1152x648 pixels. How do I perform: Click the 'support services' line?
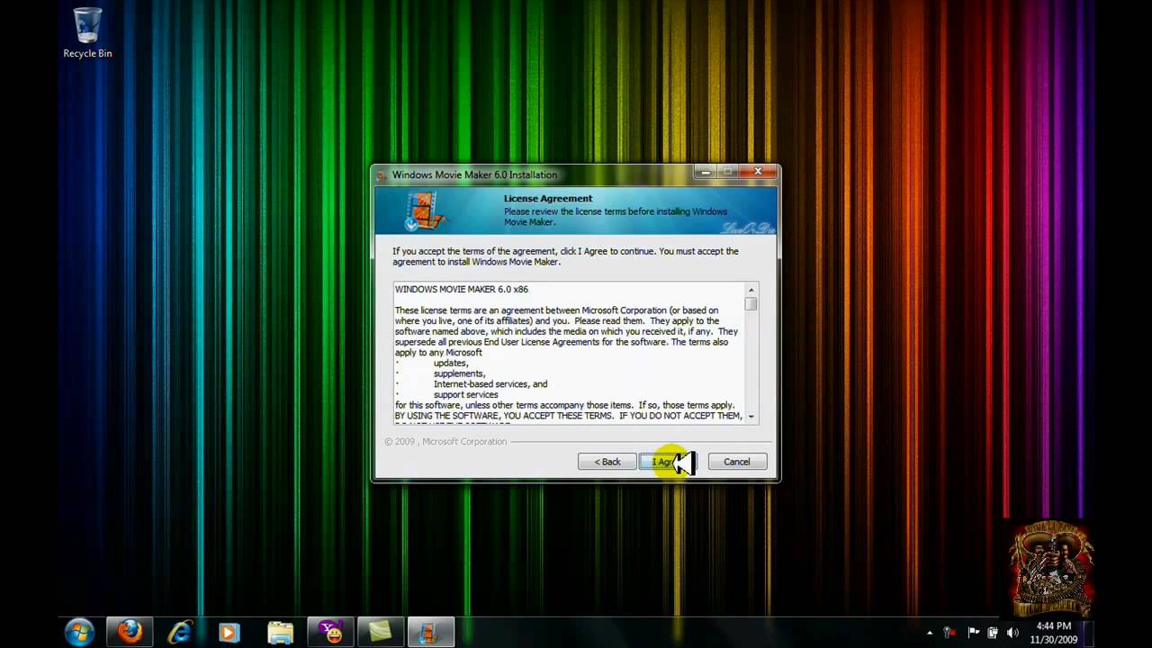(x=465, y=394)
